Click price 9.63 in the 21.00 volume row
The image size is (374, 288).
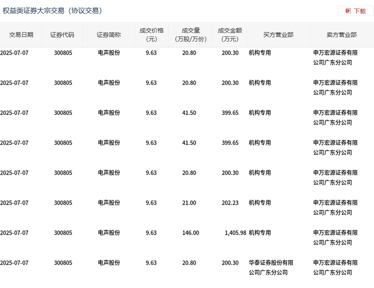pos(151,203)
